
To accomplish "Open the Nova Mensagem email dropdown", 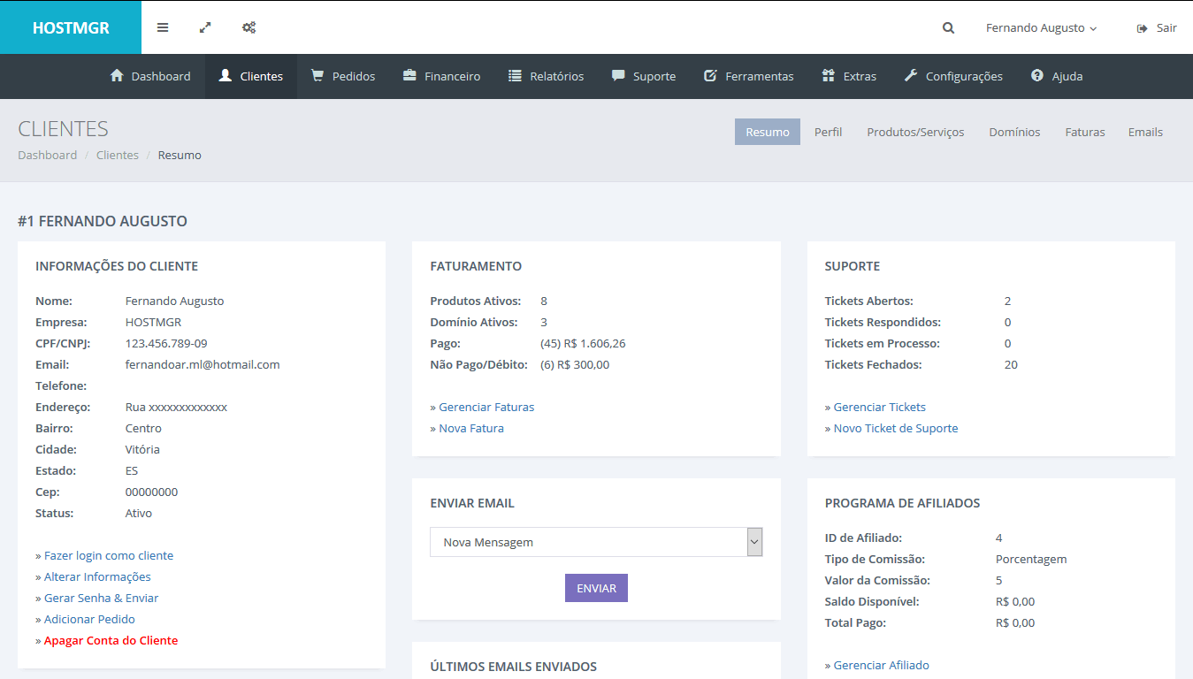I will pyautogui.click(x=595, y=542).
